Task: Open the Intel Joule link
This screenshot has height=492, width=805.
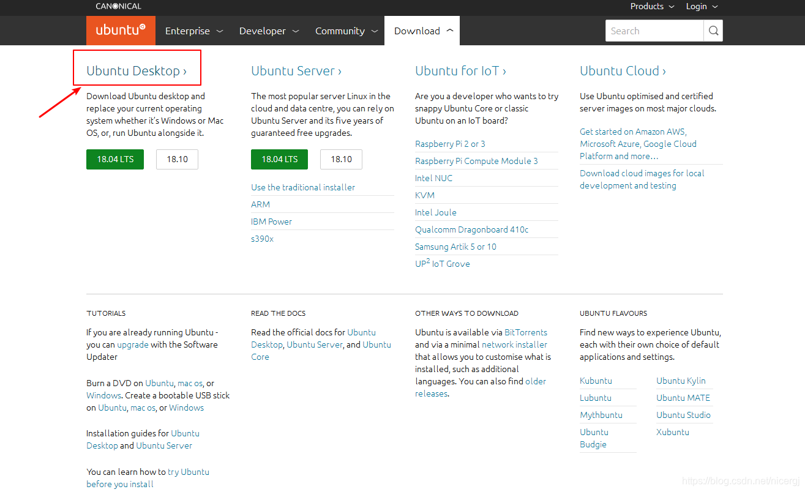Action: [436, 212]
